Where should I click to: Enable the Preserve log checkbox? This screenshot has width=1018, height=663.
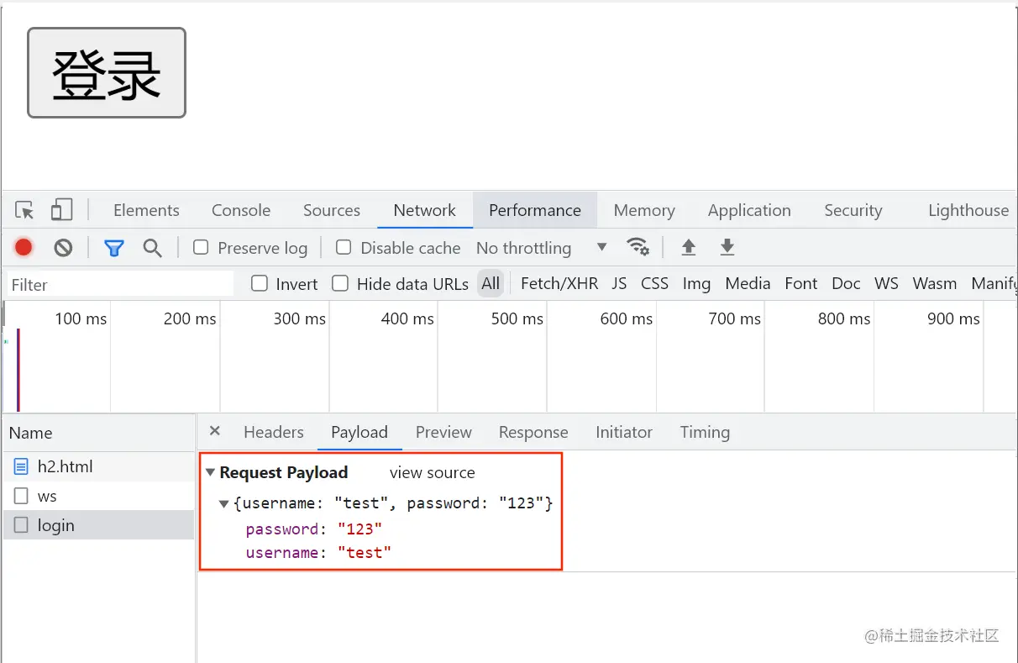click(x=201, y=247)
